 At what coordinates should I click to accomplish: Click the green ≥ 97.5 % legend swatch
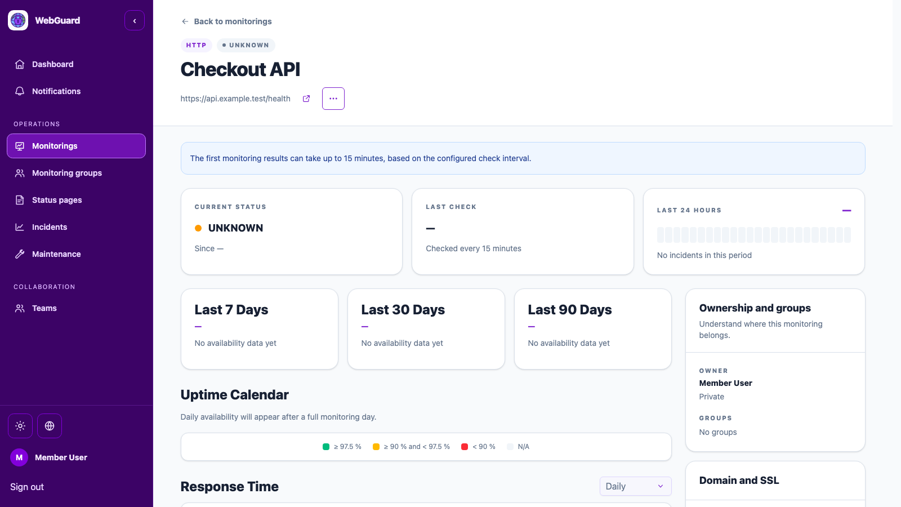coord(326,447)
